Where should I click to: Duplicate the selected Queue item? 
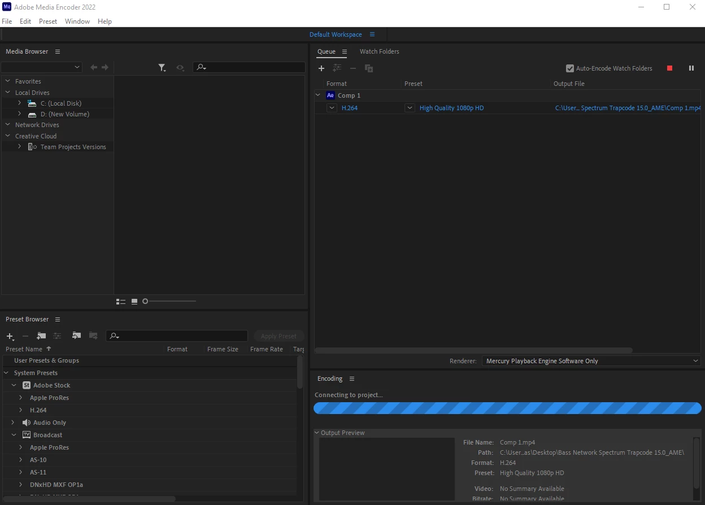(x=369, y=68)
